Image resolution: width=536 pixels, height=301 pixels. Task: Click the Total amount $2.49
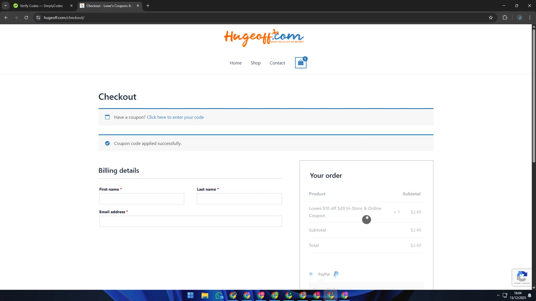(416, 245)
